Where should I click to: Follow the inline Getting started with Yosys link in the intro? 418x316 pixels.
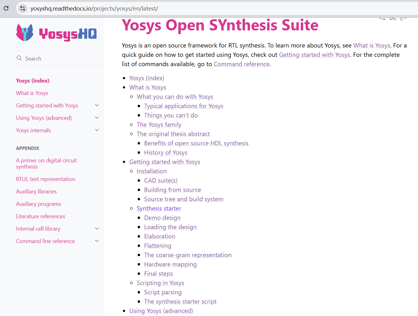314,55
